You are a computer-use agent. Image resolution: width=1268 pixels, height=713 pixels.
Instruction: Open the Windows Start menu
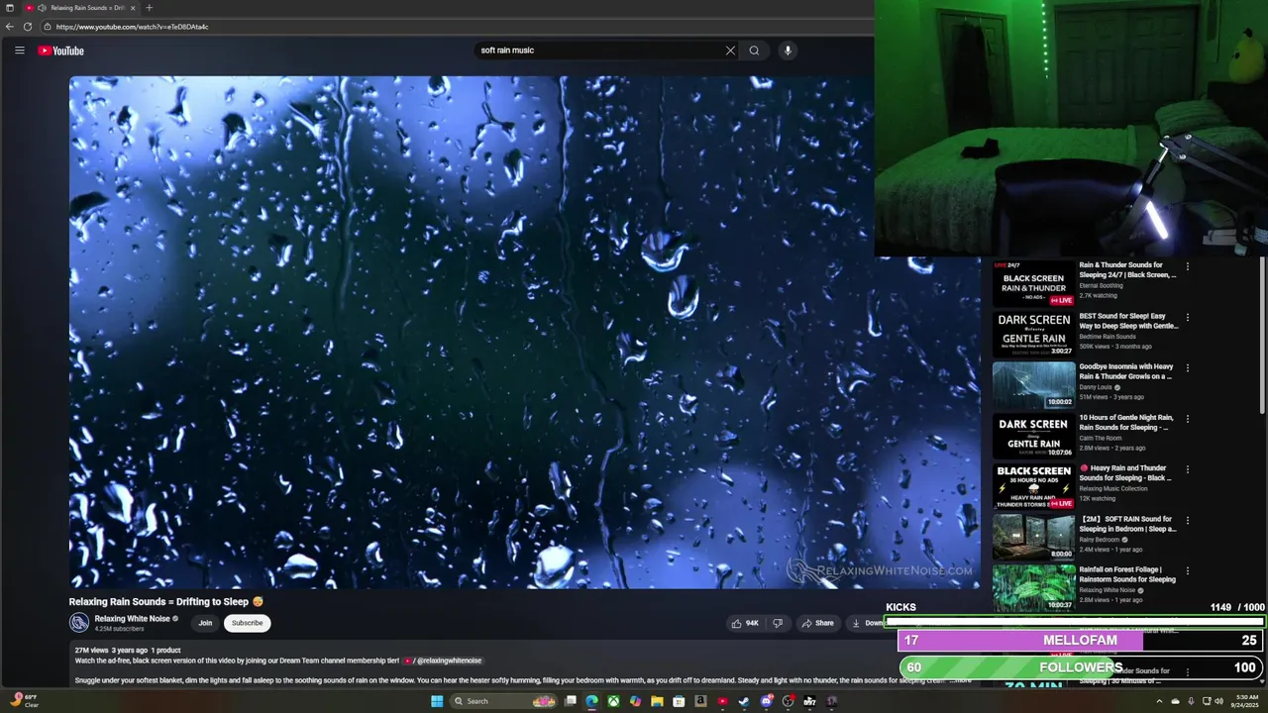(x=437, y=701)
